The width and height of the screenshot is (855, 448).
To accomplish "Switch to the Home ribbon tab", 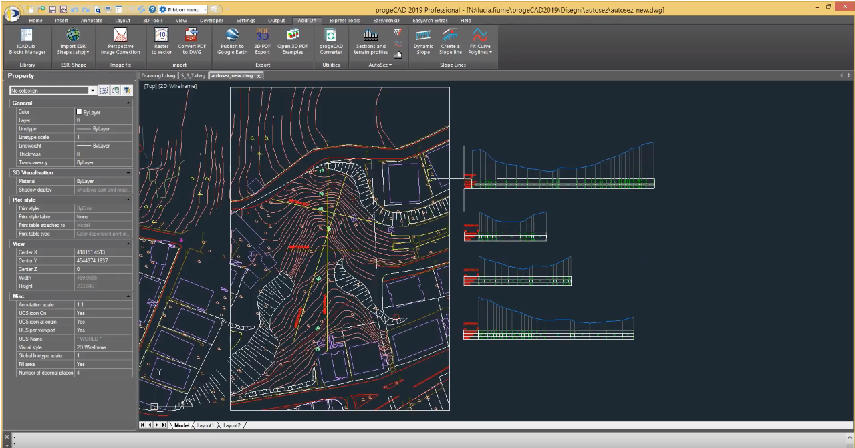I will click(x=35, y=21).
